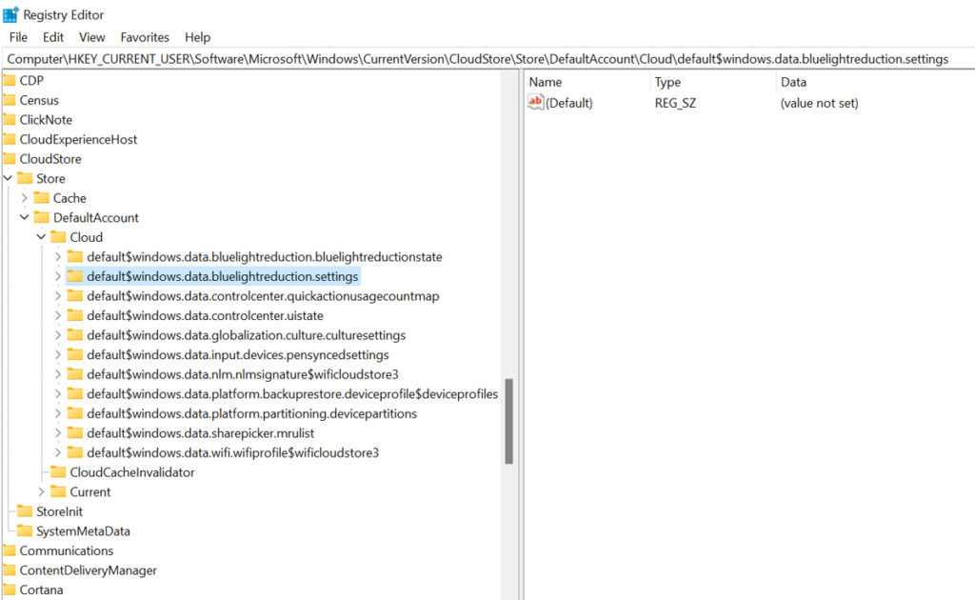Click the nlmsignature$wificloudstore3 folder icon
975x600 pixels.
coord(75,374)
